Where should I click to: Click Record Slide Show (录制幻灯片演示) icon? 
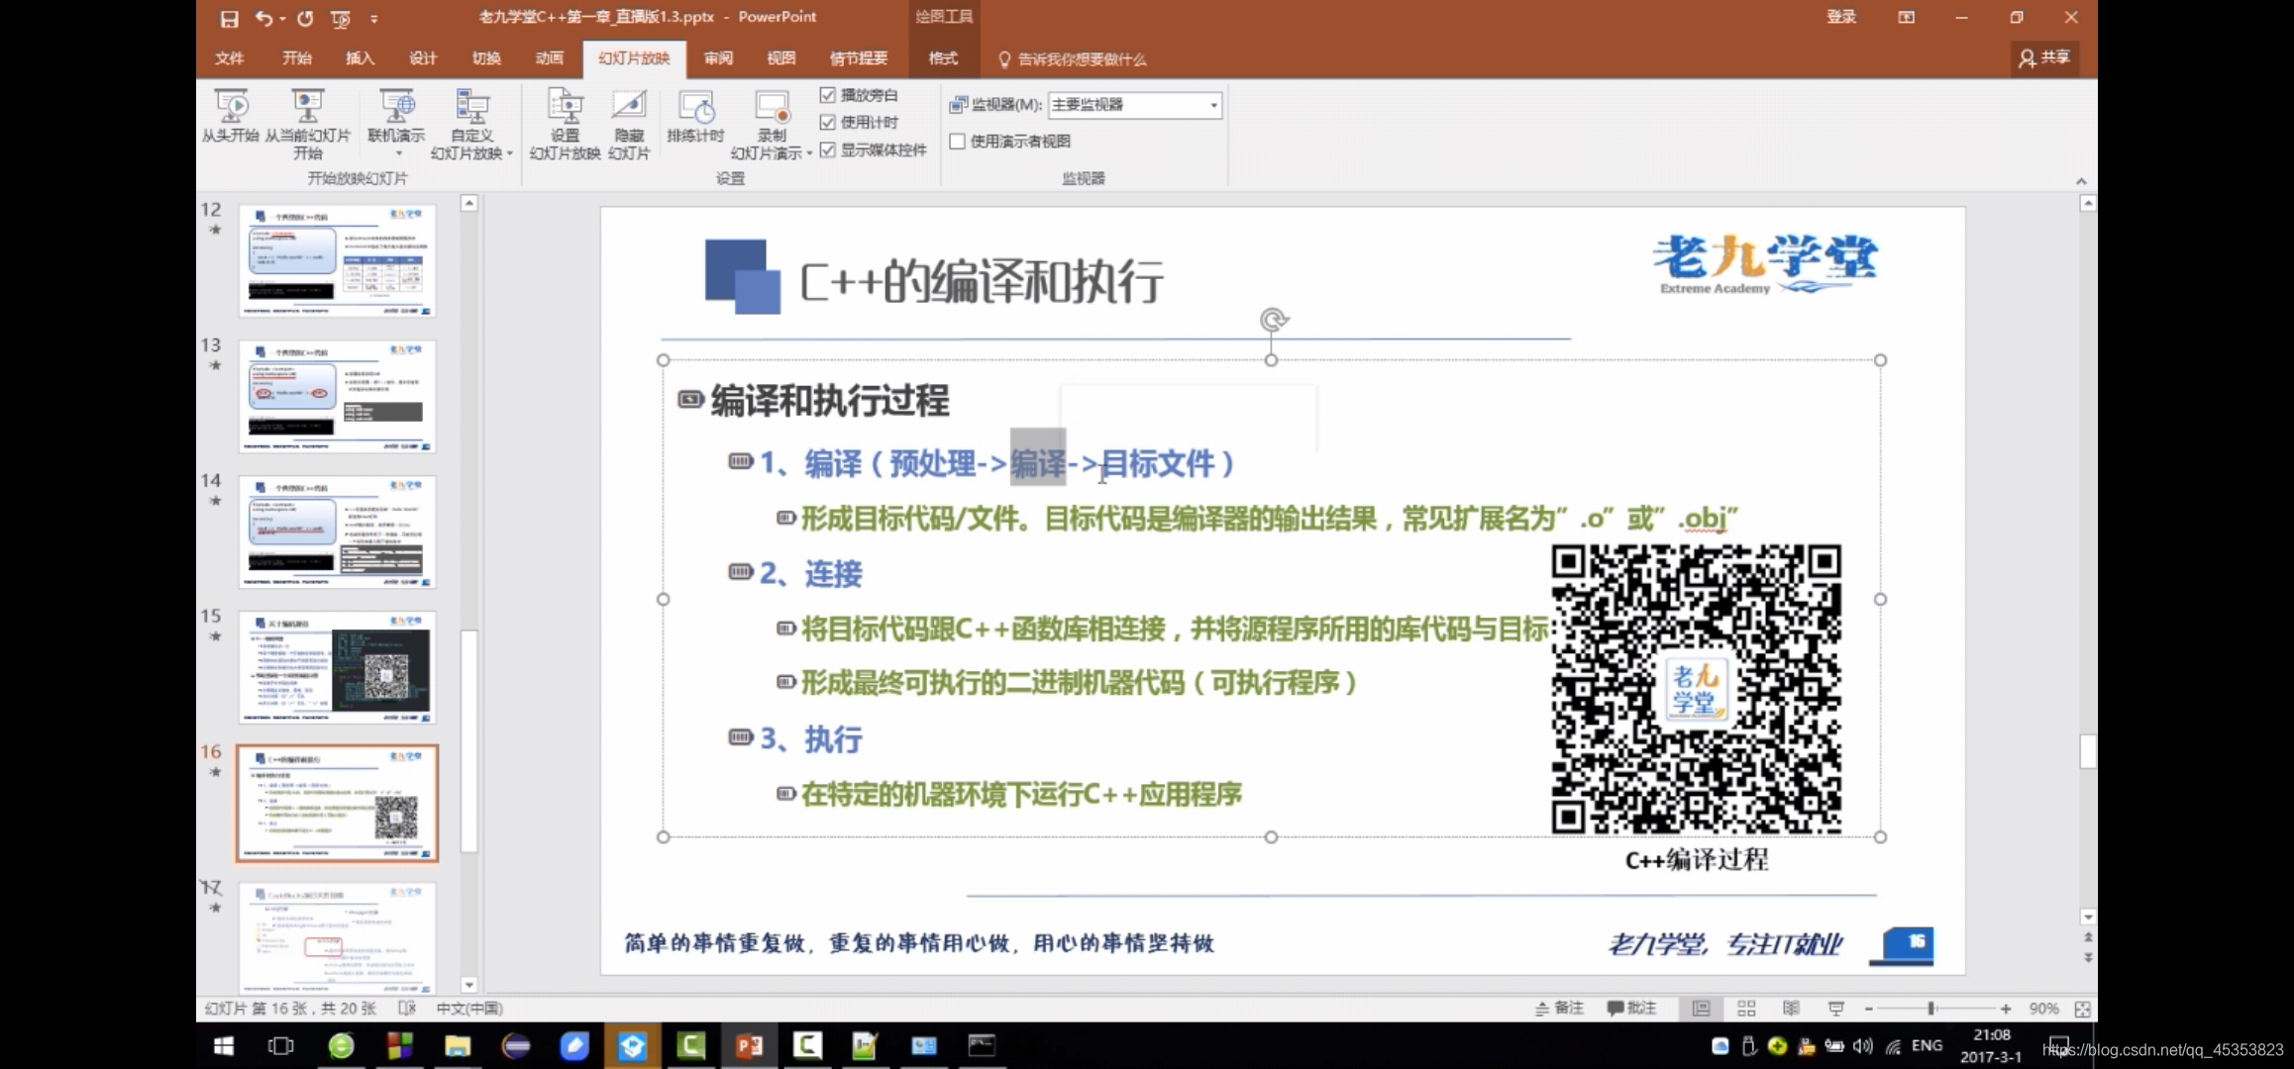771,124
